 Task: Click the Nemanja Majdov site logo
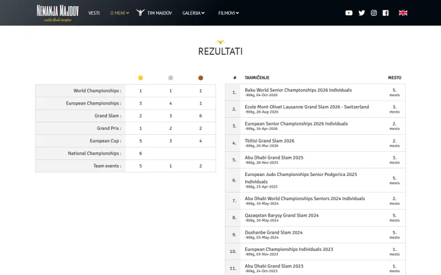[x=58, y=13]
